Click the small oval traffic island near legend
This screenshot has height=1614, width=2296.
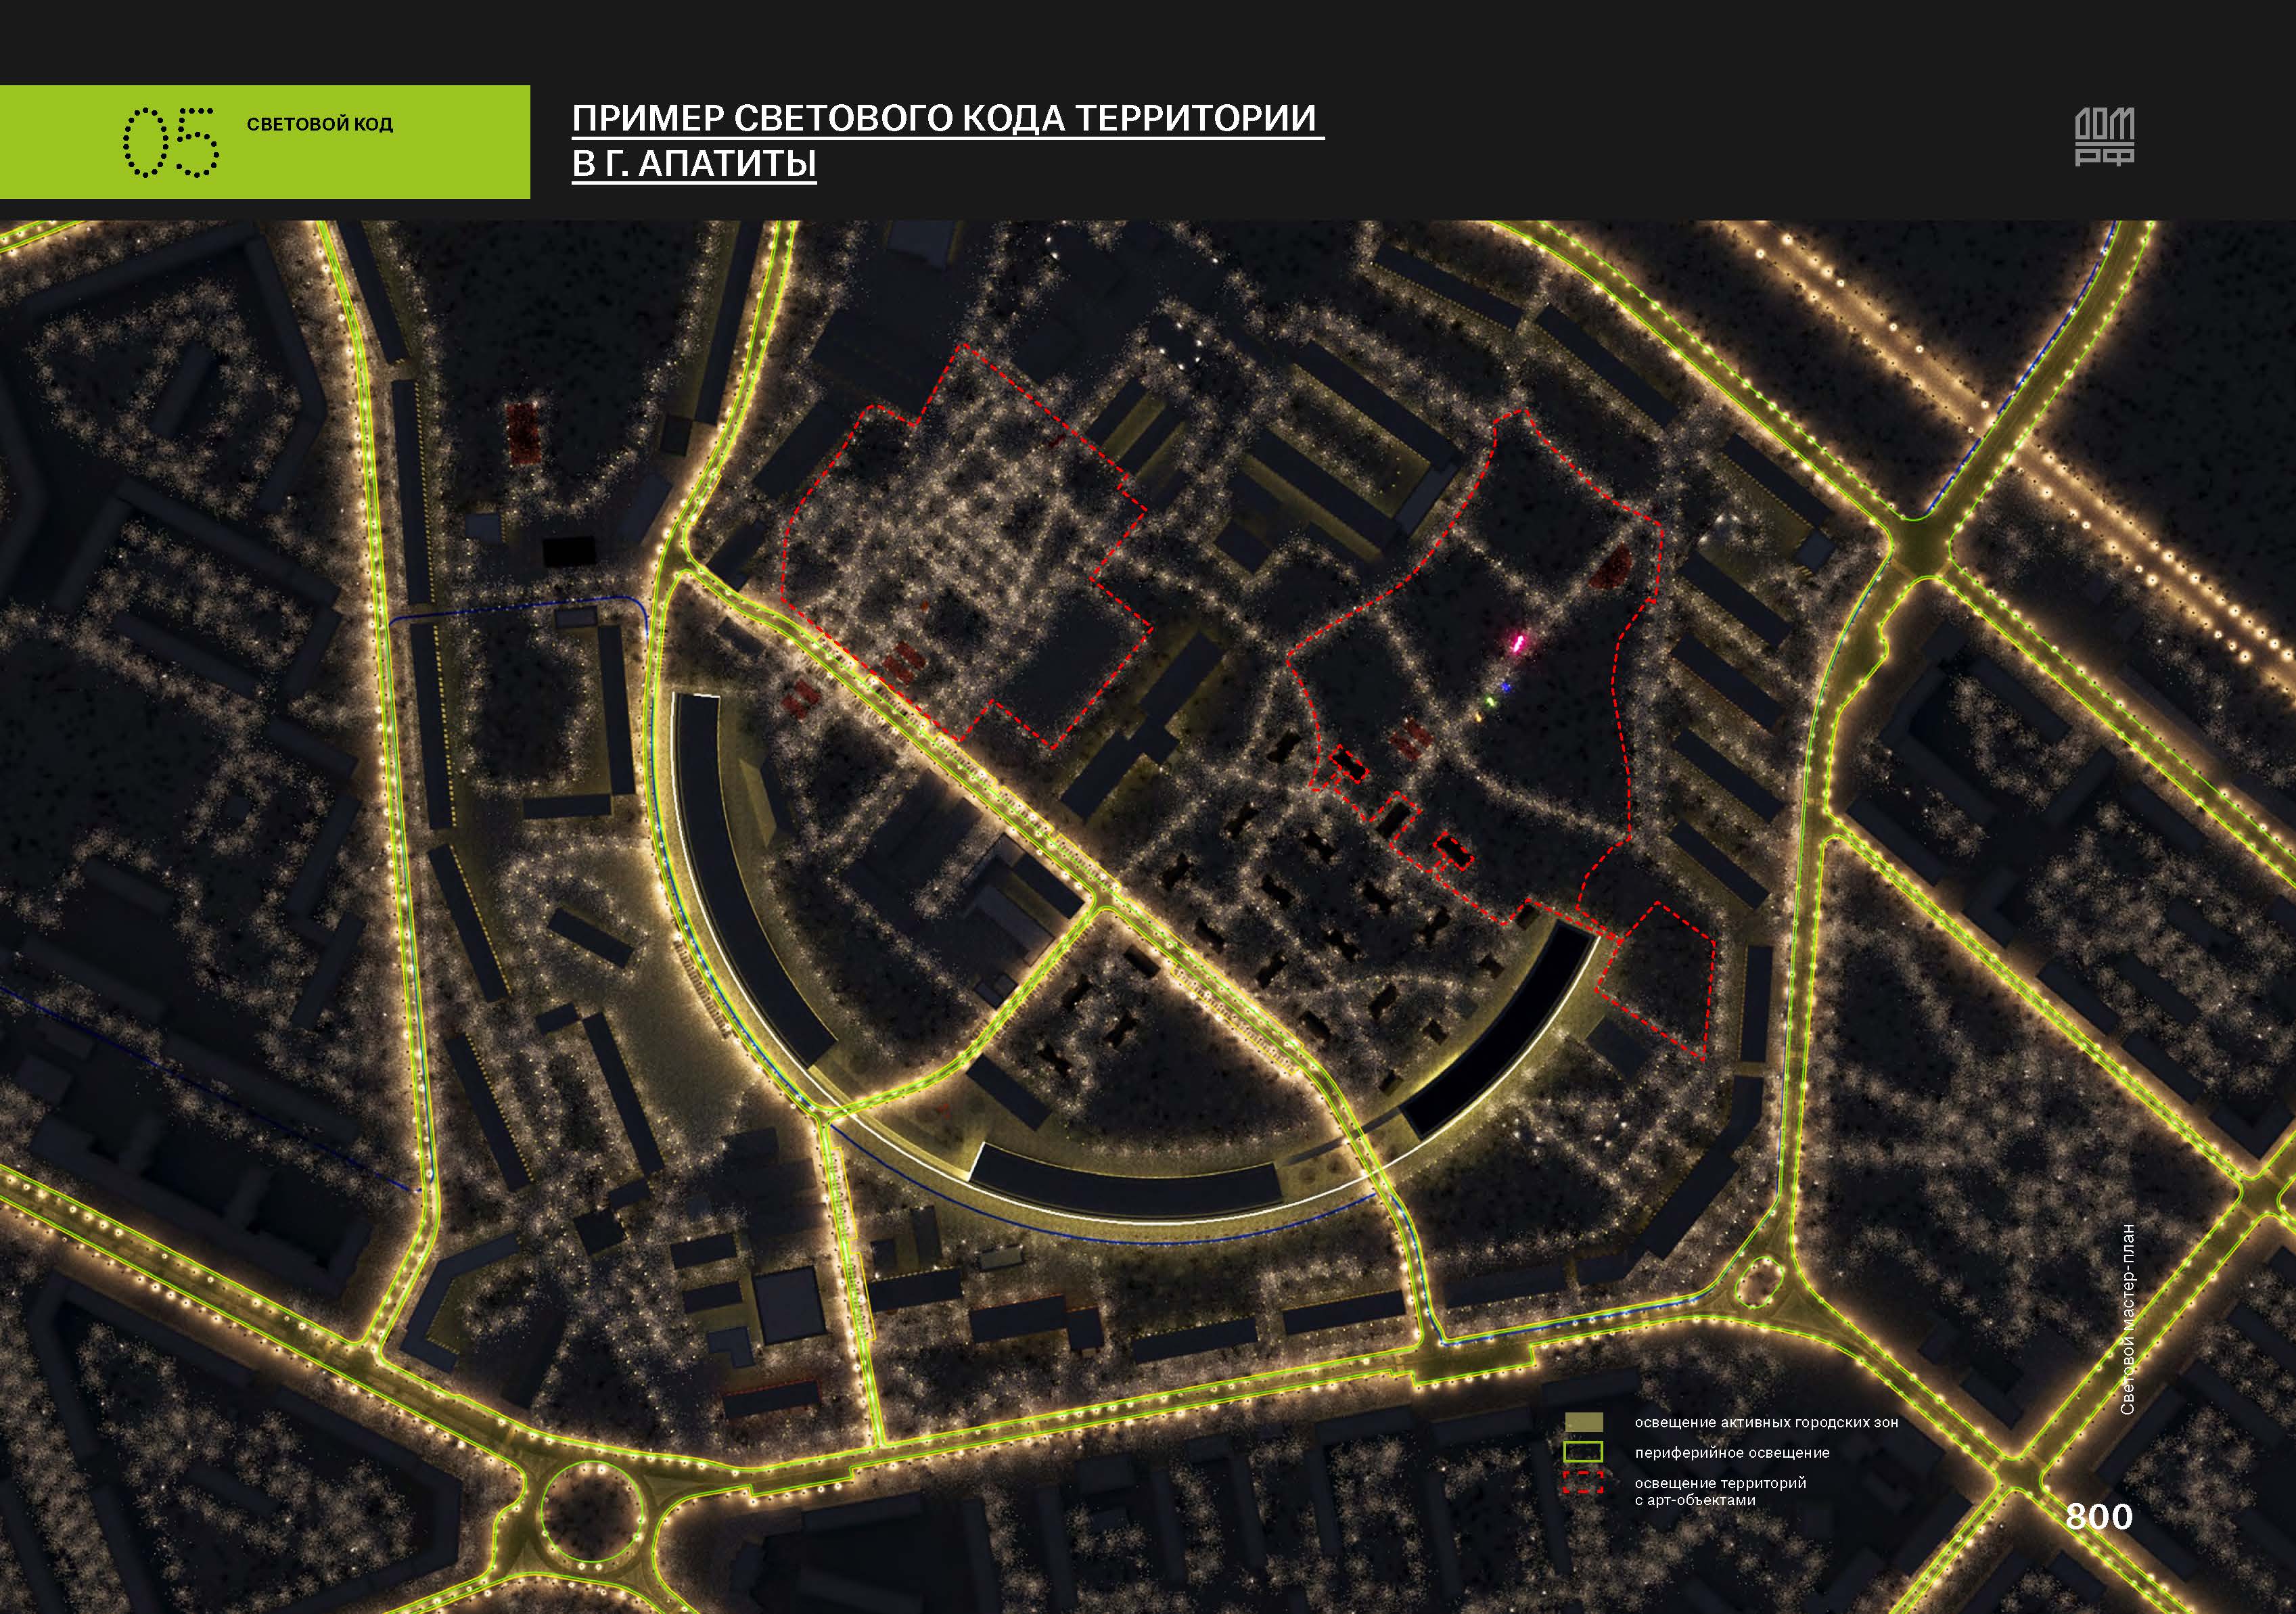coord(1761,1283)
